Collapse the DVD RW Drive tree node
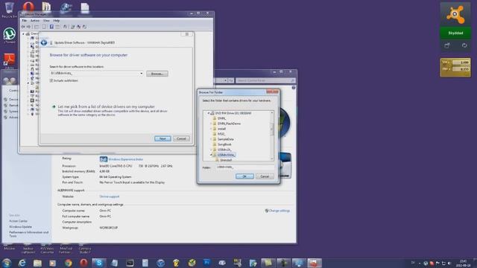 point(209,113)
